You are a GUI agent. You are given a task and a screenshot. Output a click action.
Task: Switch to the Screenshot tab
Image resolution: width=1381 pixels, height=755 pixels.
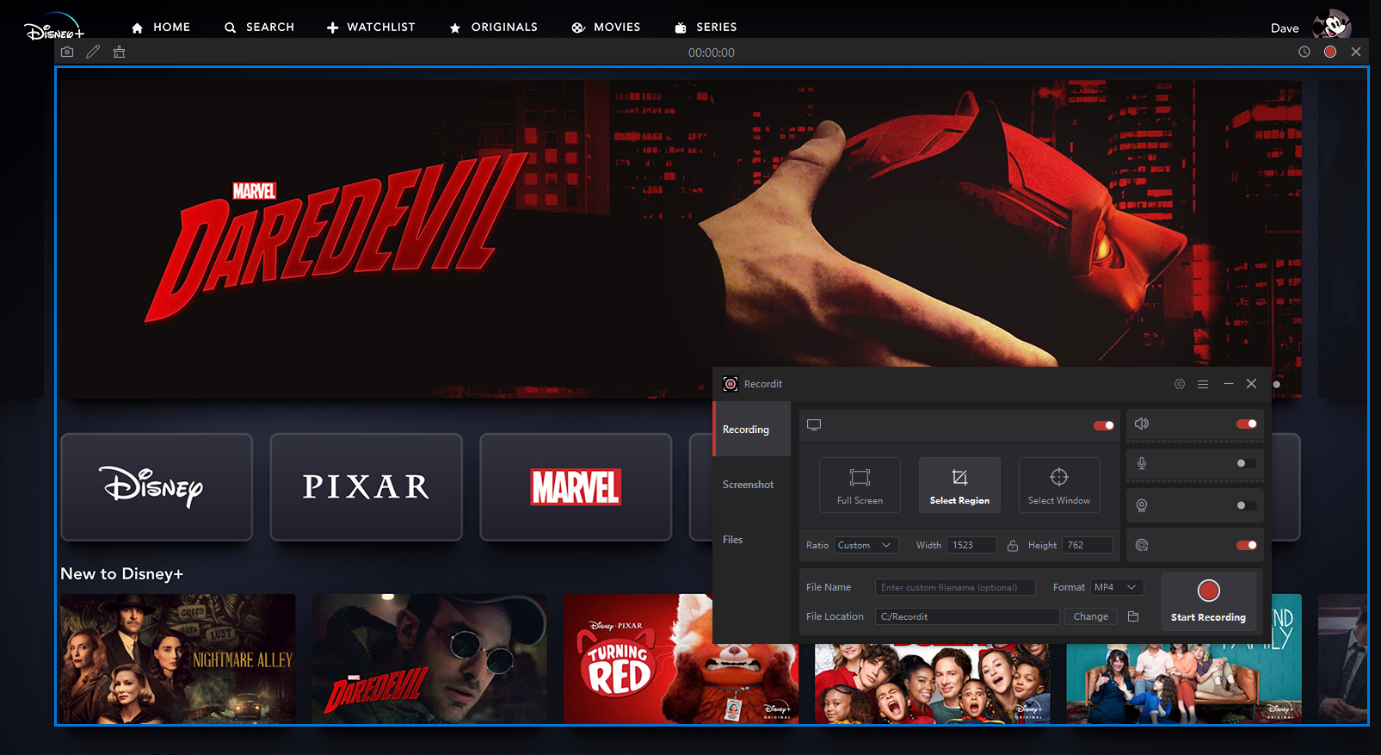coord(751,484)
